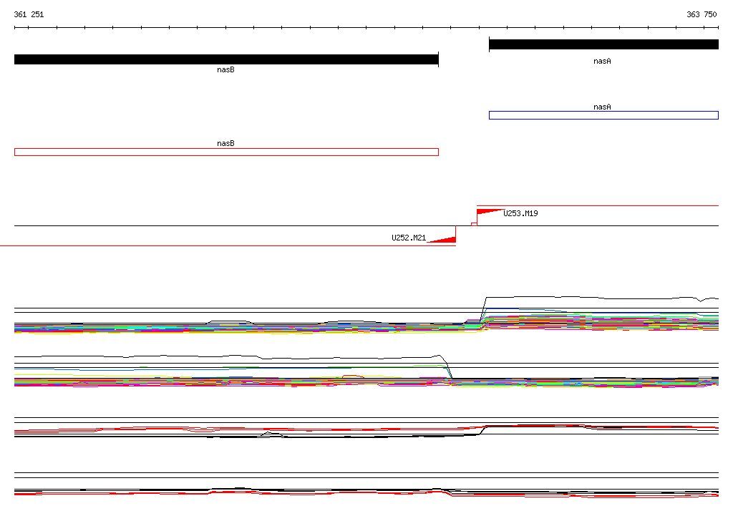The width and height of the screenshot is (733, 511).
Task: Click the red triangle marker beside U252.M21
Action: (x=442, y=240)
